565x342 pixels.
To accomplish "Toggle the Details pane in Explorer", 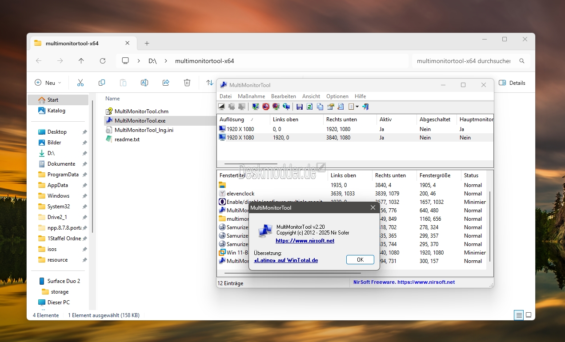I will tap(512, 83).
